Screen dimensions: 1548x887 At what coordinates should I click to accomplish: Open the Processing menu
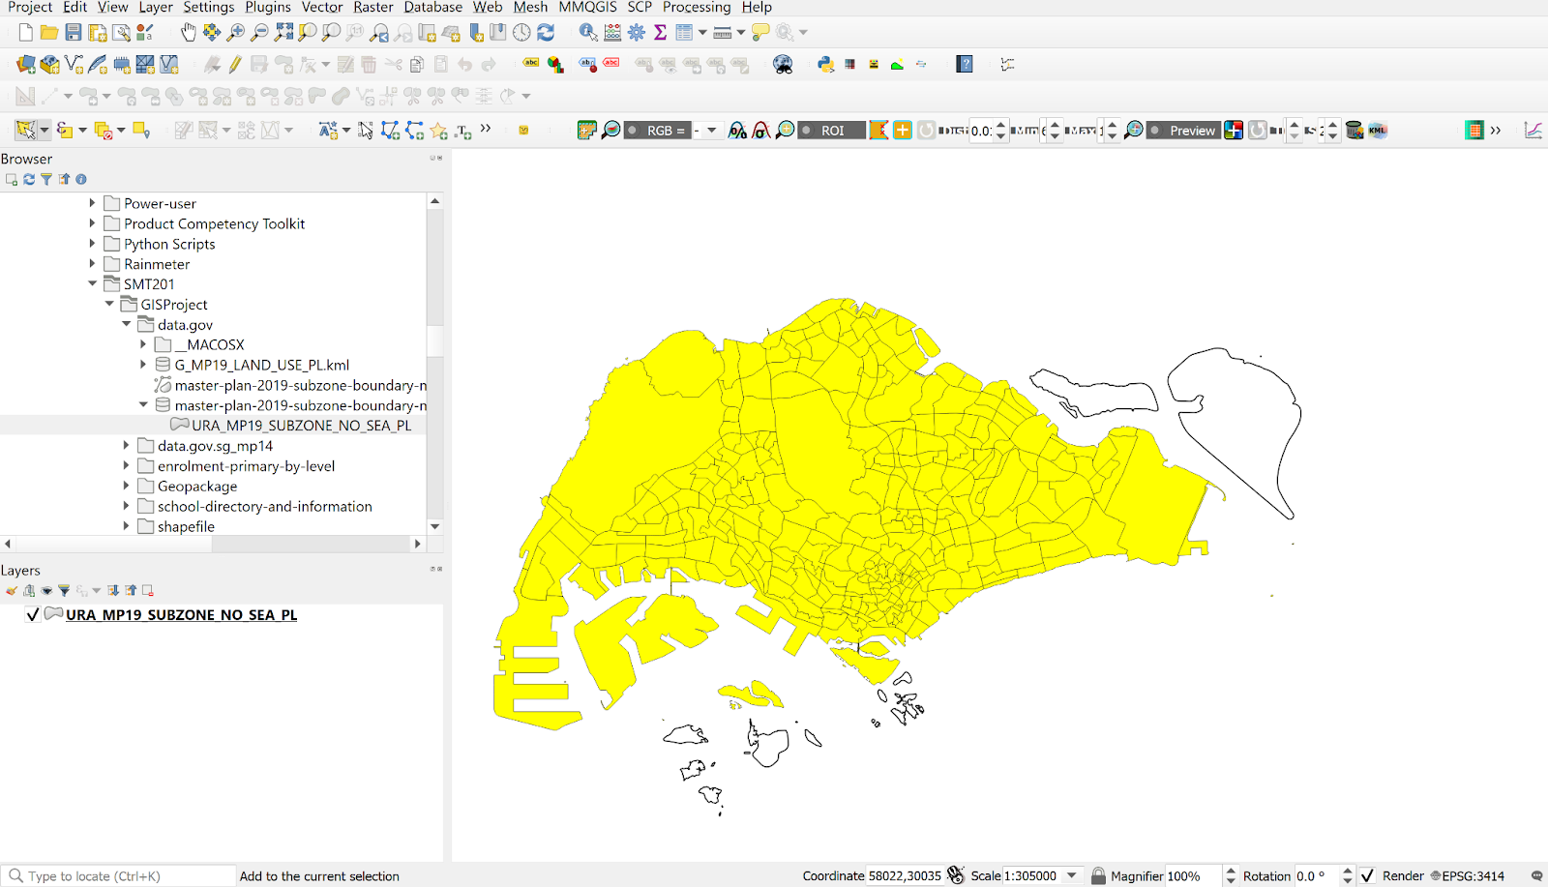coord(696,8)
